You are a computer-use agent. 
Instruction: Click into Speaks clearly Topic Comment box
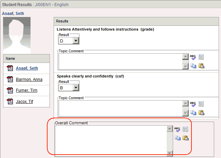(121, 108)
